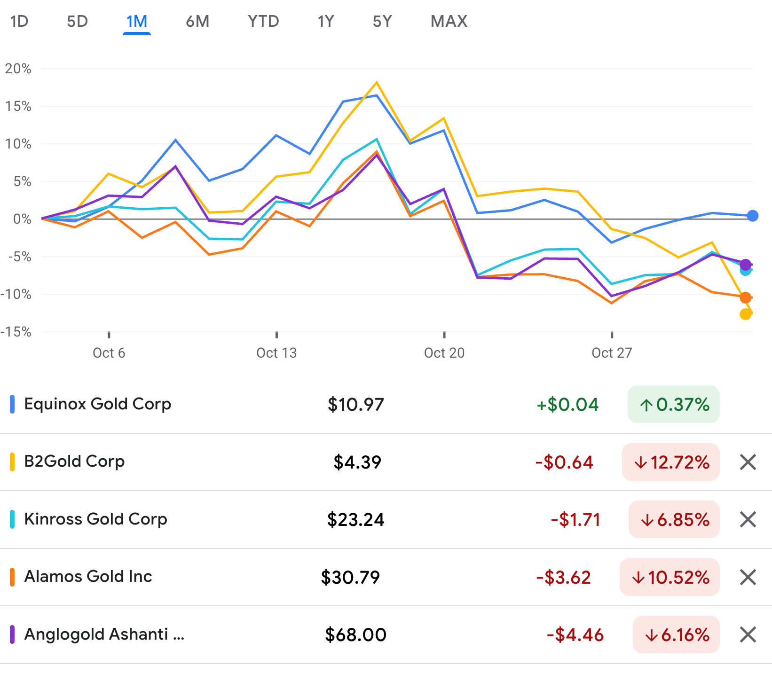
Task: Open Kinross Gold Corp stock page
Action: [95, 519]
